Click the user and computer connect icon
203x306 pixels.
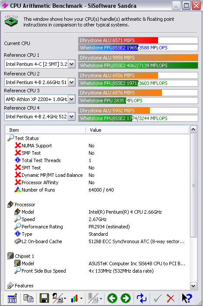click(x=57, y=298)
